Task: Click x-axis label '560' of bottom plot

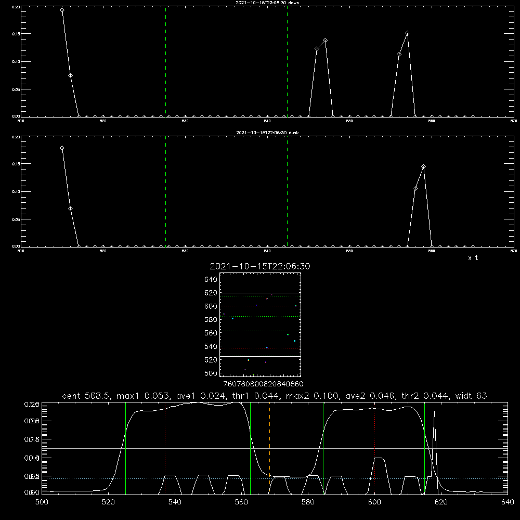Action: [x=241, y=502]
